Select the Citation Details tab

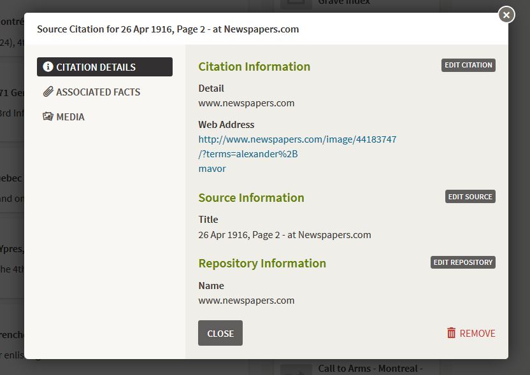104,67
